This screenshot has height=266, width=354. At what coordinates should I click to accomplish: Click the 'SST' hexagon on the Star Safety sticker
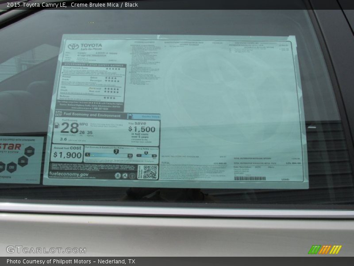pos(30,151)
